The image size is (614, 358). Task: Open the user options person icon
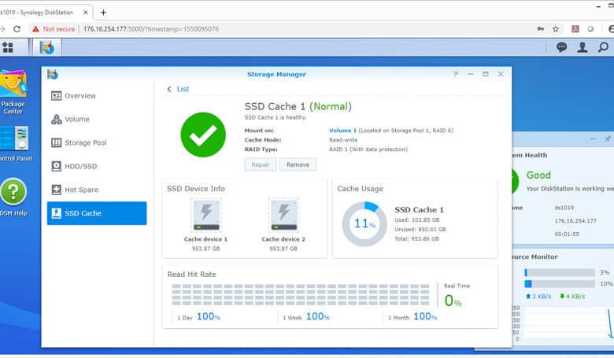click(x=583, y=47)
